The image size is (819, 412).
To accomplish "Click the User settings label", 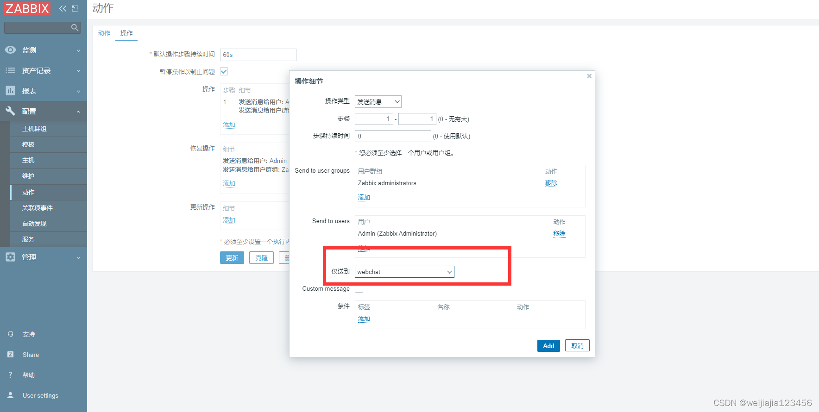I will point(40,395).
